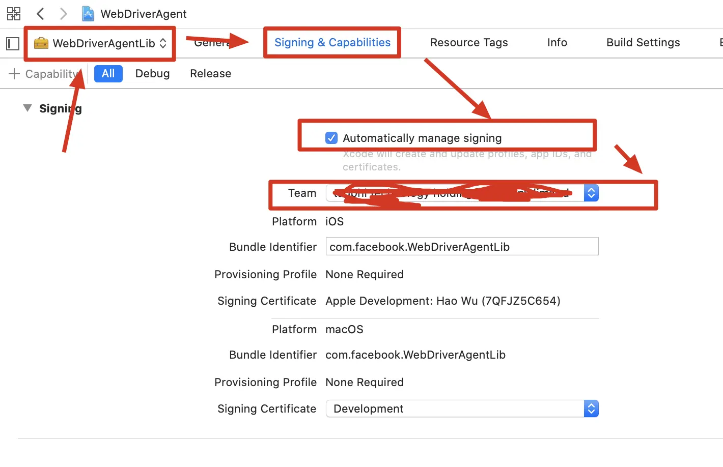The image size is (723, 467).
Task: Open the Team dropdown
Action: point(591,193)
